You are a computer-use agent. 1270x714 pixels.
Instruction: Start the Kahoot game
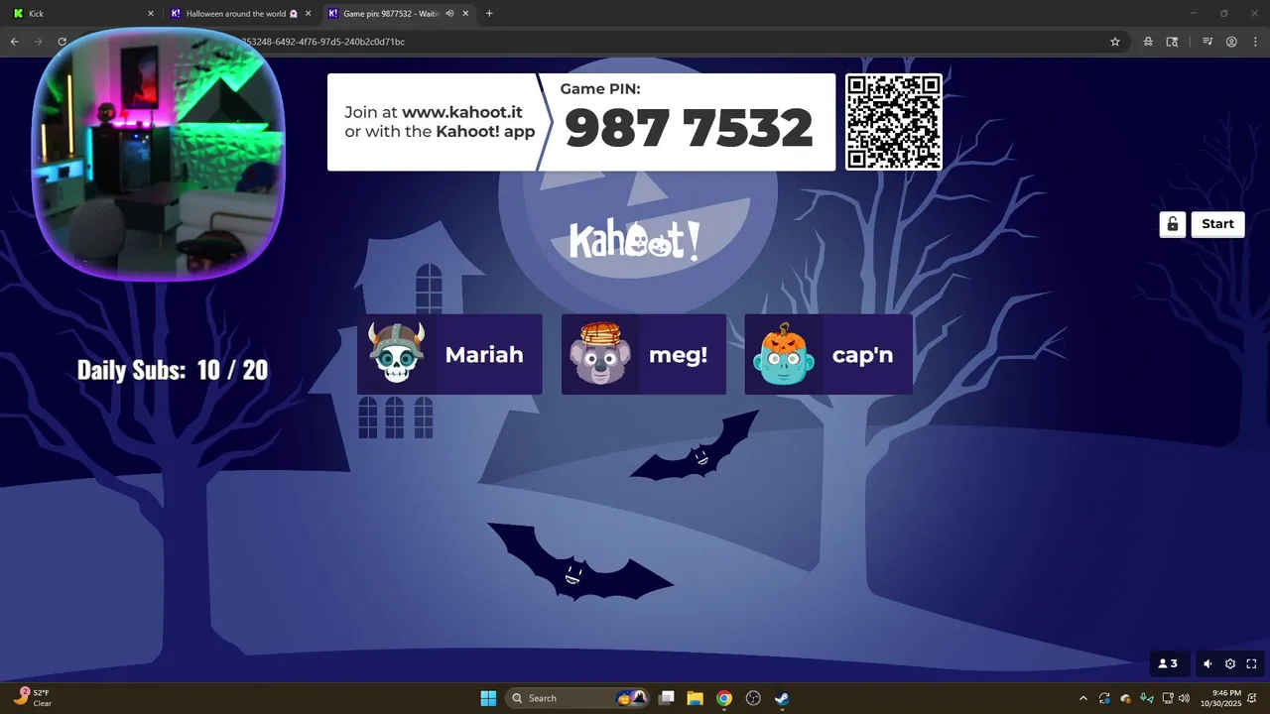tap(1217, 224)
